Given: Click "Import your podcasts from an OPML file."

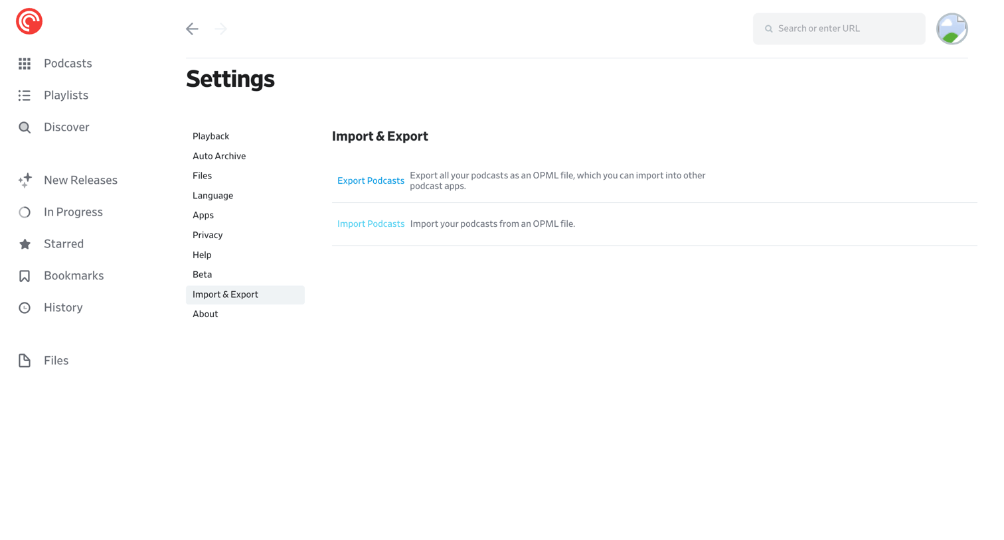Looking at the screenshot, I should 493,224.
